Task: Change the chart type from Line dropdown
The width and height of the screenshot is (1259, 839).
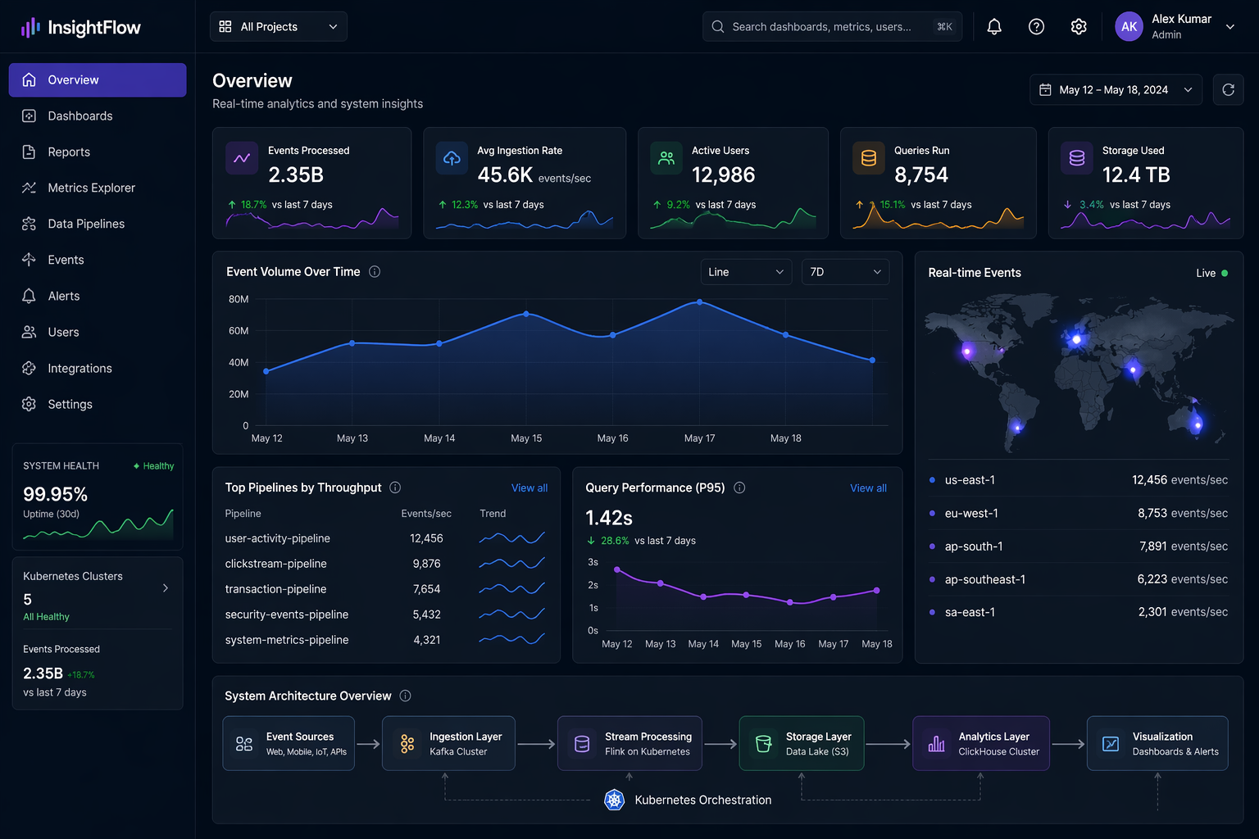Action: point(745,271)
